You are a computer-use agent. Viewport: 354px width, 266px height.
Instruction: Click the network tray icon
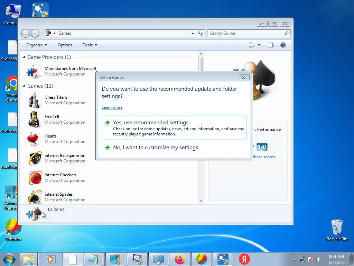[302, 259]
